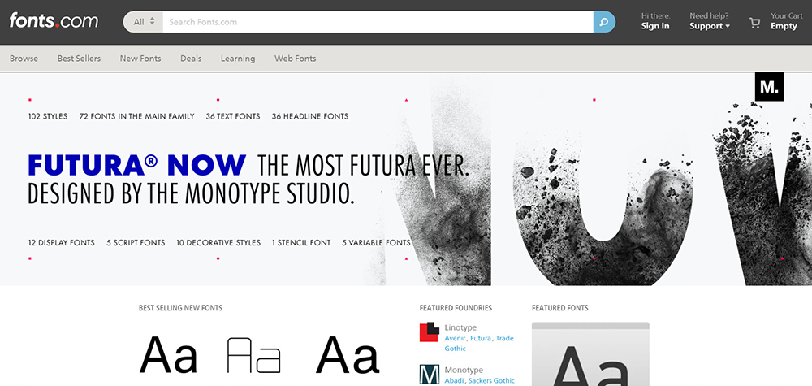Open the Futura link under Linotype
Viewport: 812px width, 386px height.
(x=481, y=338)
